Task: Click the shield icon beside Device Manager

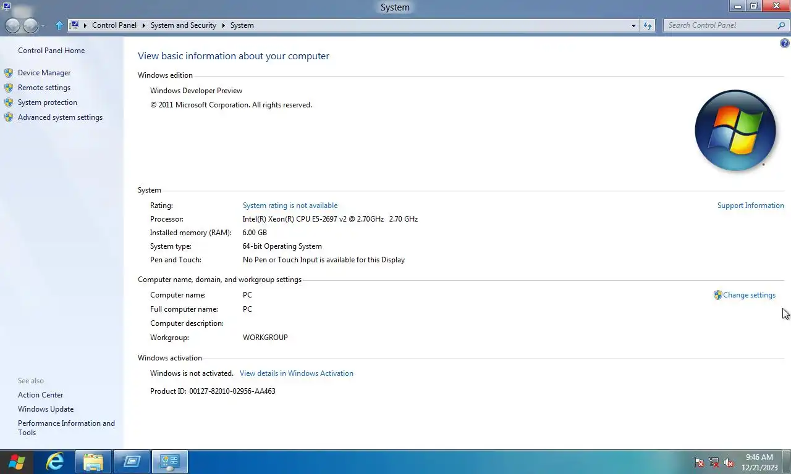Action: (x=9, y=73)
